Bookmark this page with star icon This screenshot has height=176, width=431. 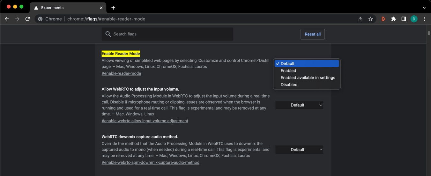tap(370, 19)
